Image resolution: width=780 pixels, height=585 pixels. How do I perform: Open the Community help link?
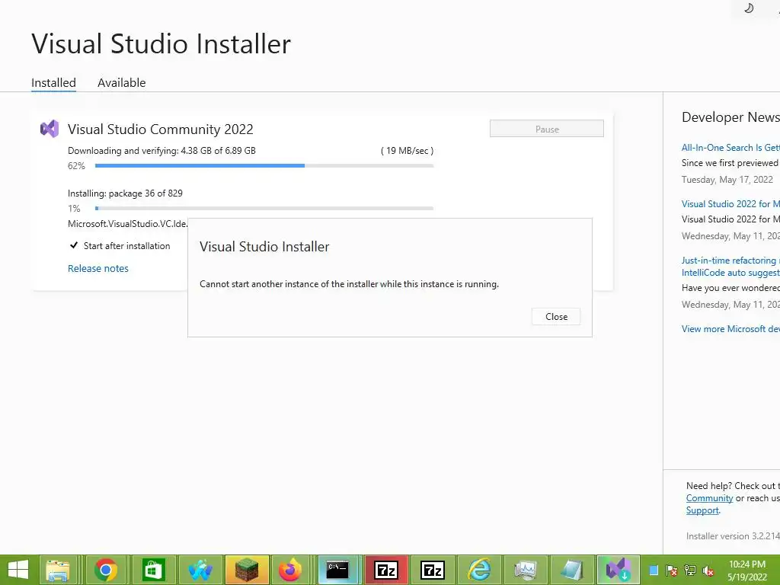pos(709,498)
